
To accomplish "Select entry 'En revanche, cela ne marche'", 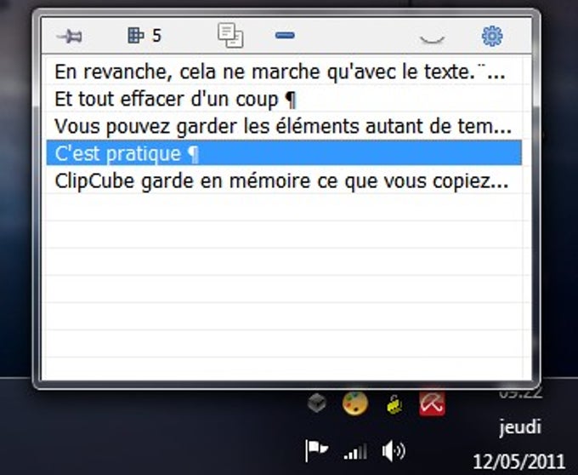I will [284, 72].
